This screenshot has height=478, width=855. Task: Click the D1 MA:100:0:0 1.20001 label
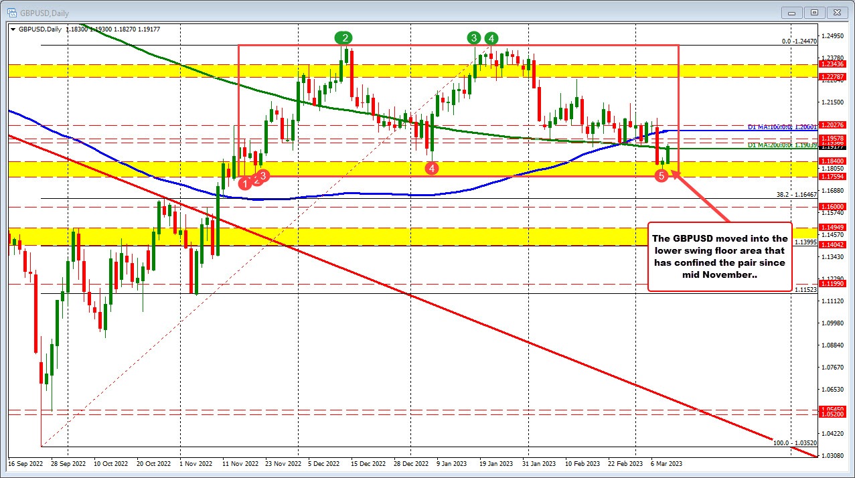[781, 127]
